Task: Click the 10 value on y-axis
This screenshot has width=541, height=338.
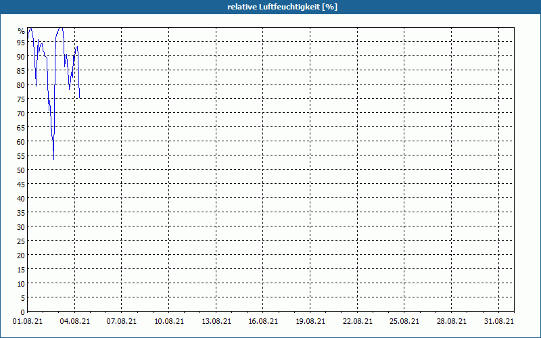Action: (x=21, y=283)
